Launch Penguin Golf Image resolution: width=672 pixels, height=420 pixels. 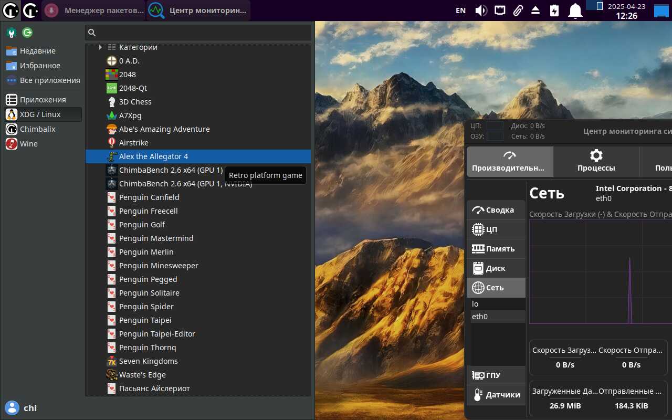(198, 225)
